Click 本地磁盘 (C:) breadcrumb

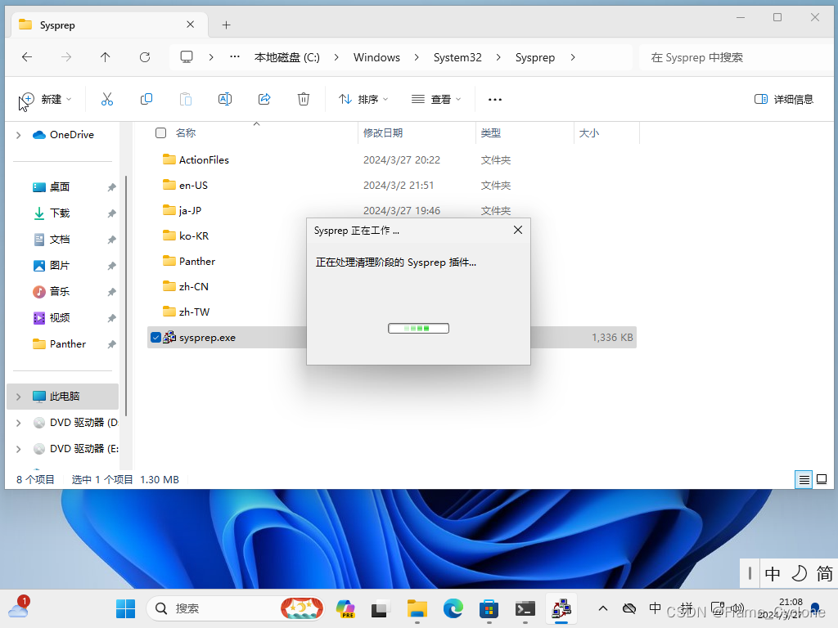tap(287, 57)
